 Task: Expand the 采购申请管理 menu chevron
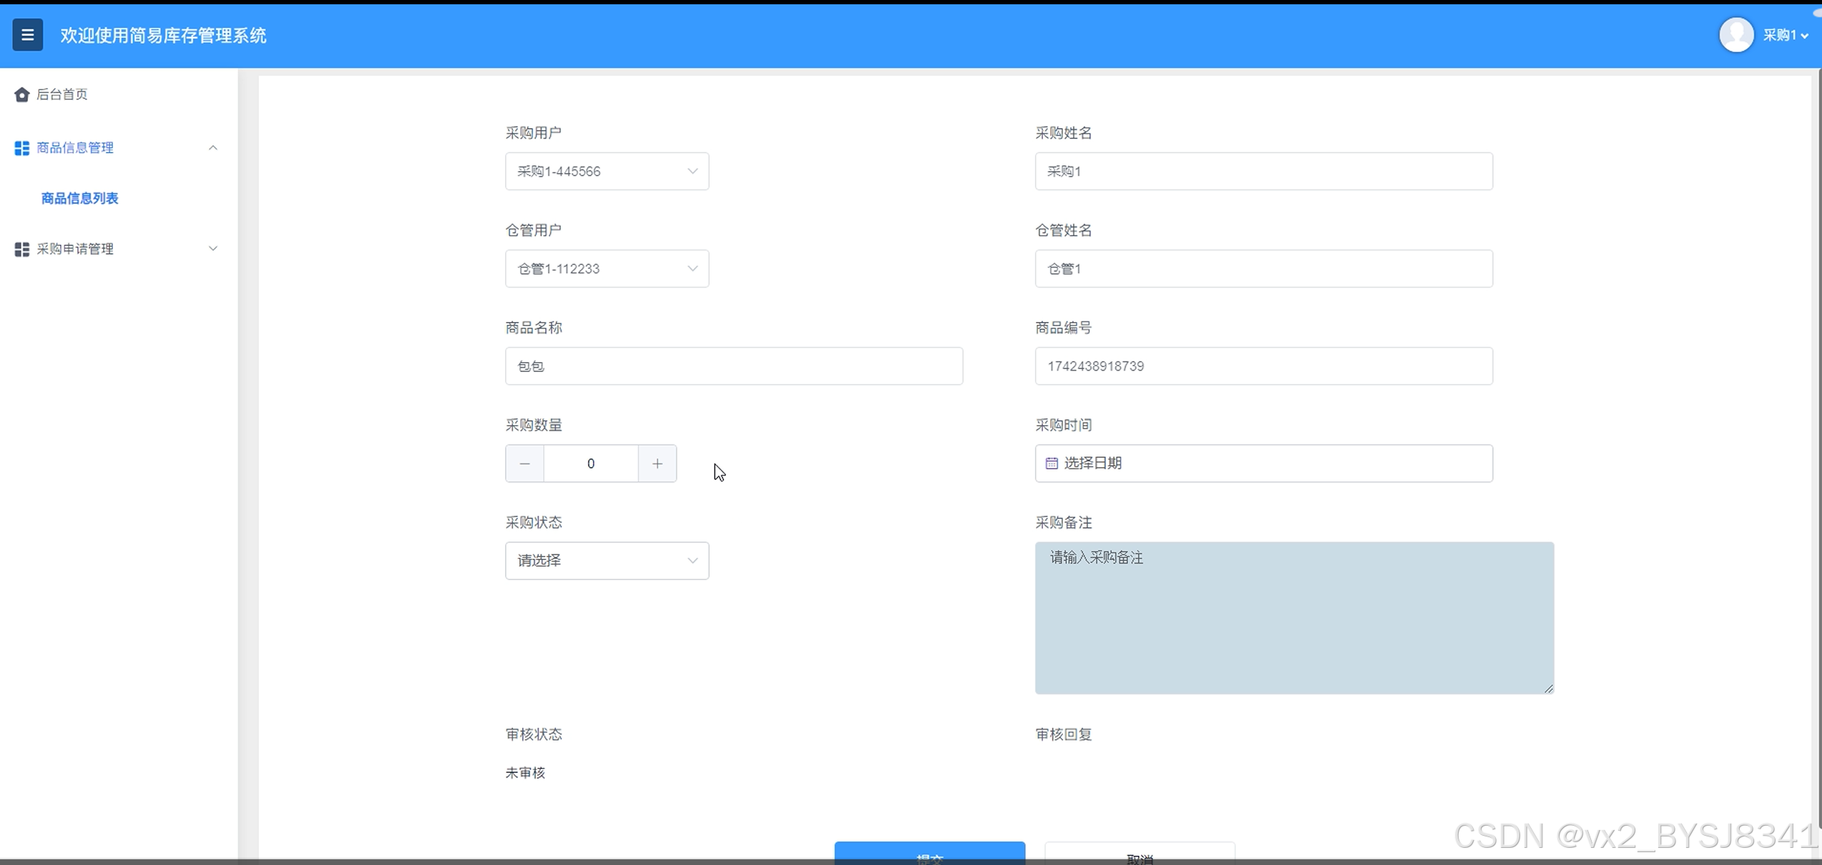(x=212, y=249)
